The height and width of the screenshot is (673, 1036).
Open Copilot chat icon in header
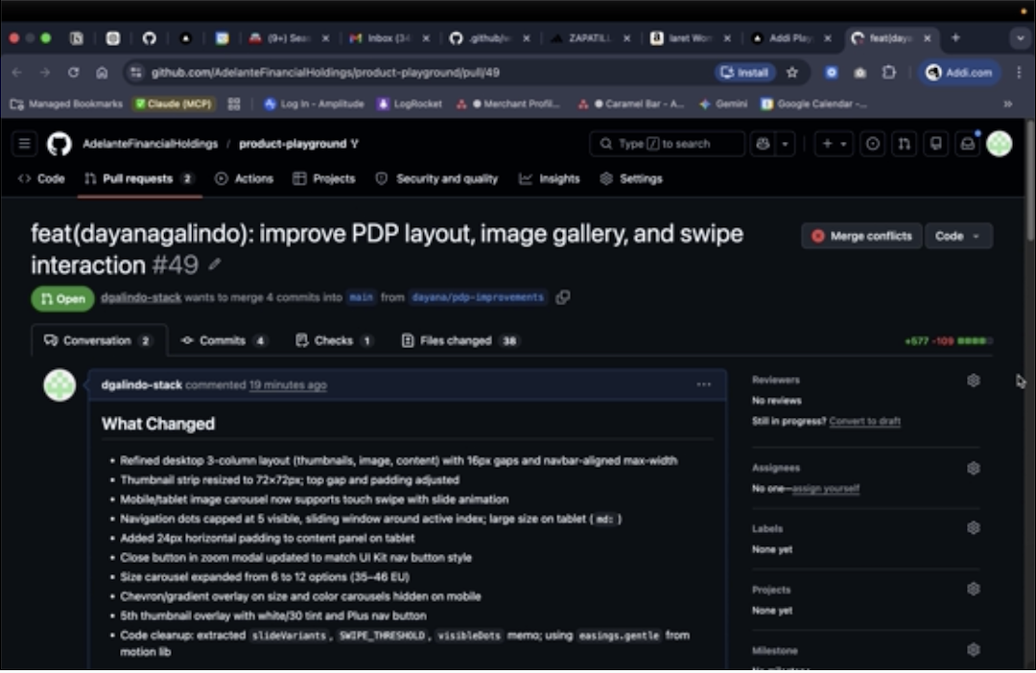pos(763,143)
